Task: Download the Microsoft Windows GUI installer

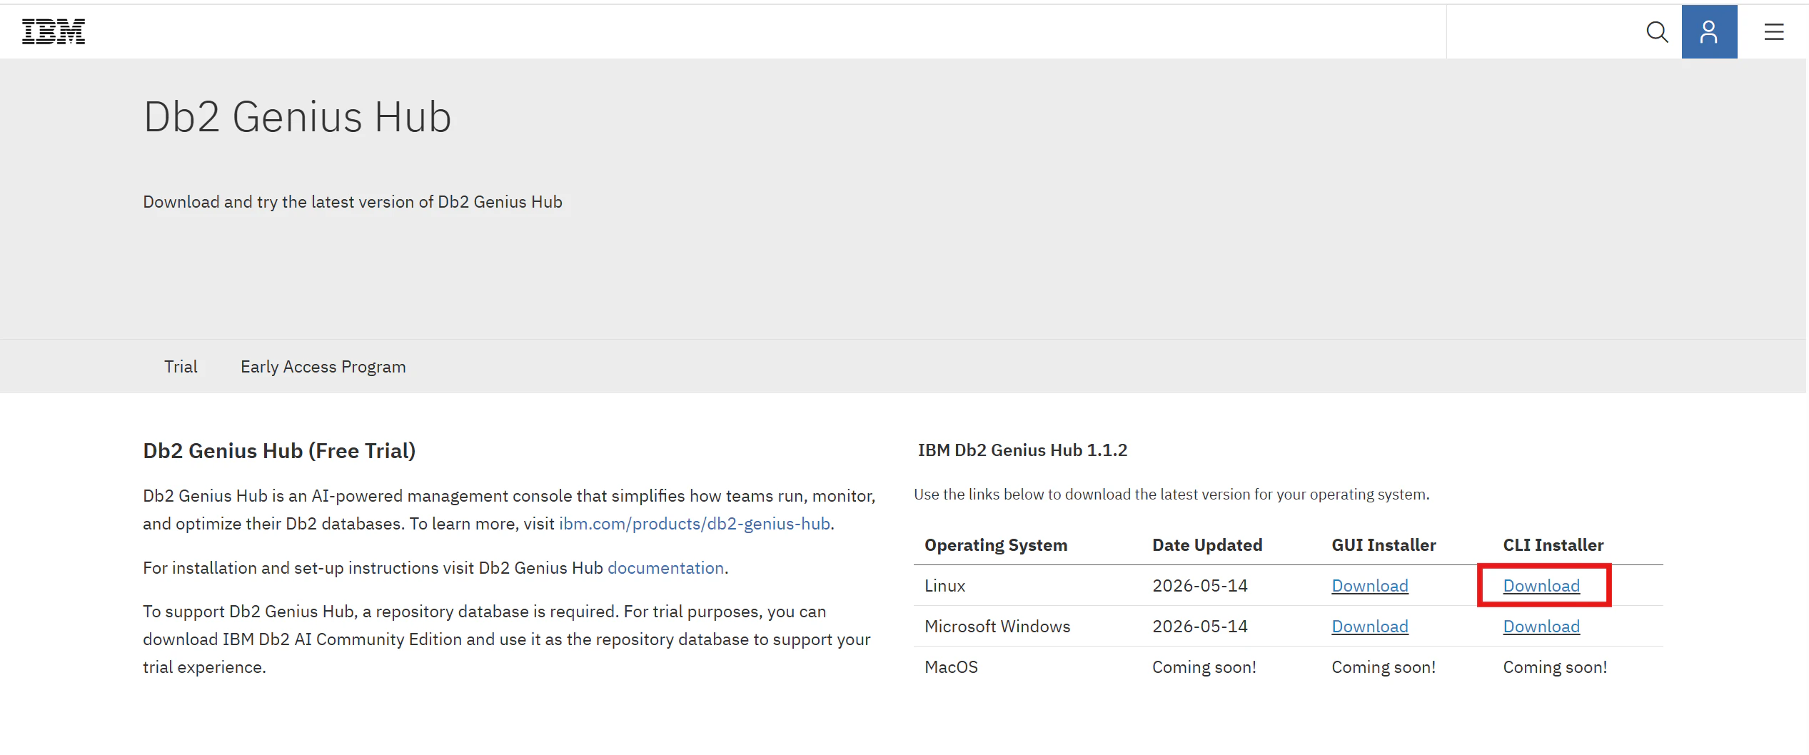Action: 1370,627
